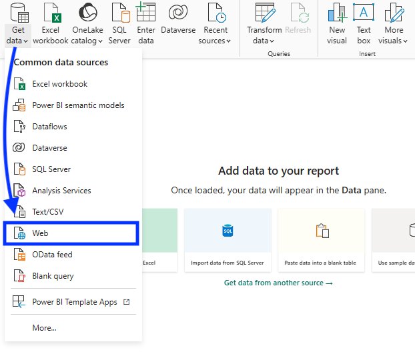Viewport: 415px width, 354px height.
Task: Click the OData feed grid icon
Action: [19, 255]
